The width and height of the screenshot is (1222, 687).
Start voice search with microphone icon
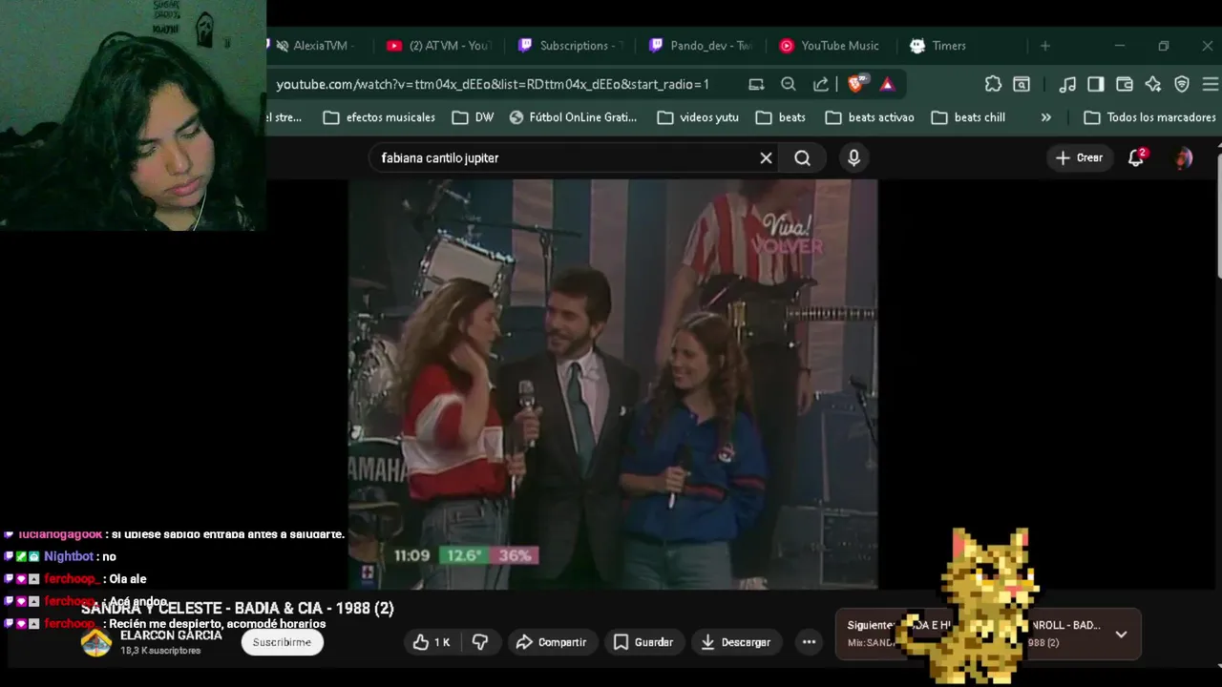pyautogui.click(x=853, y=158)
